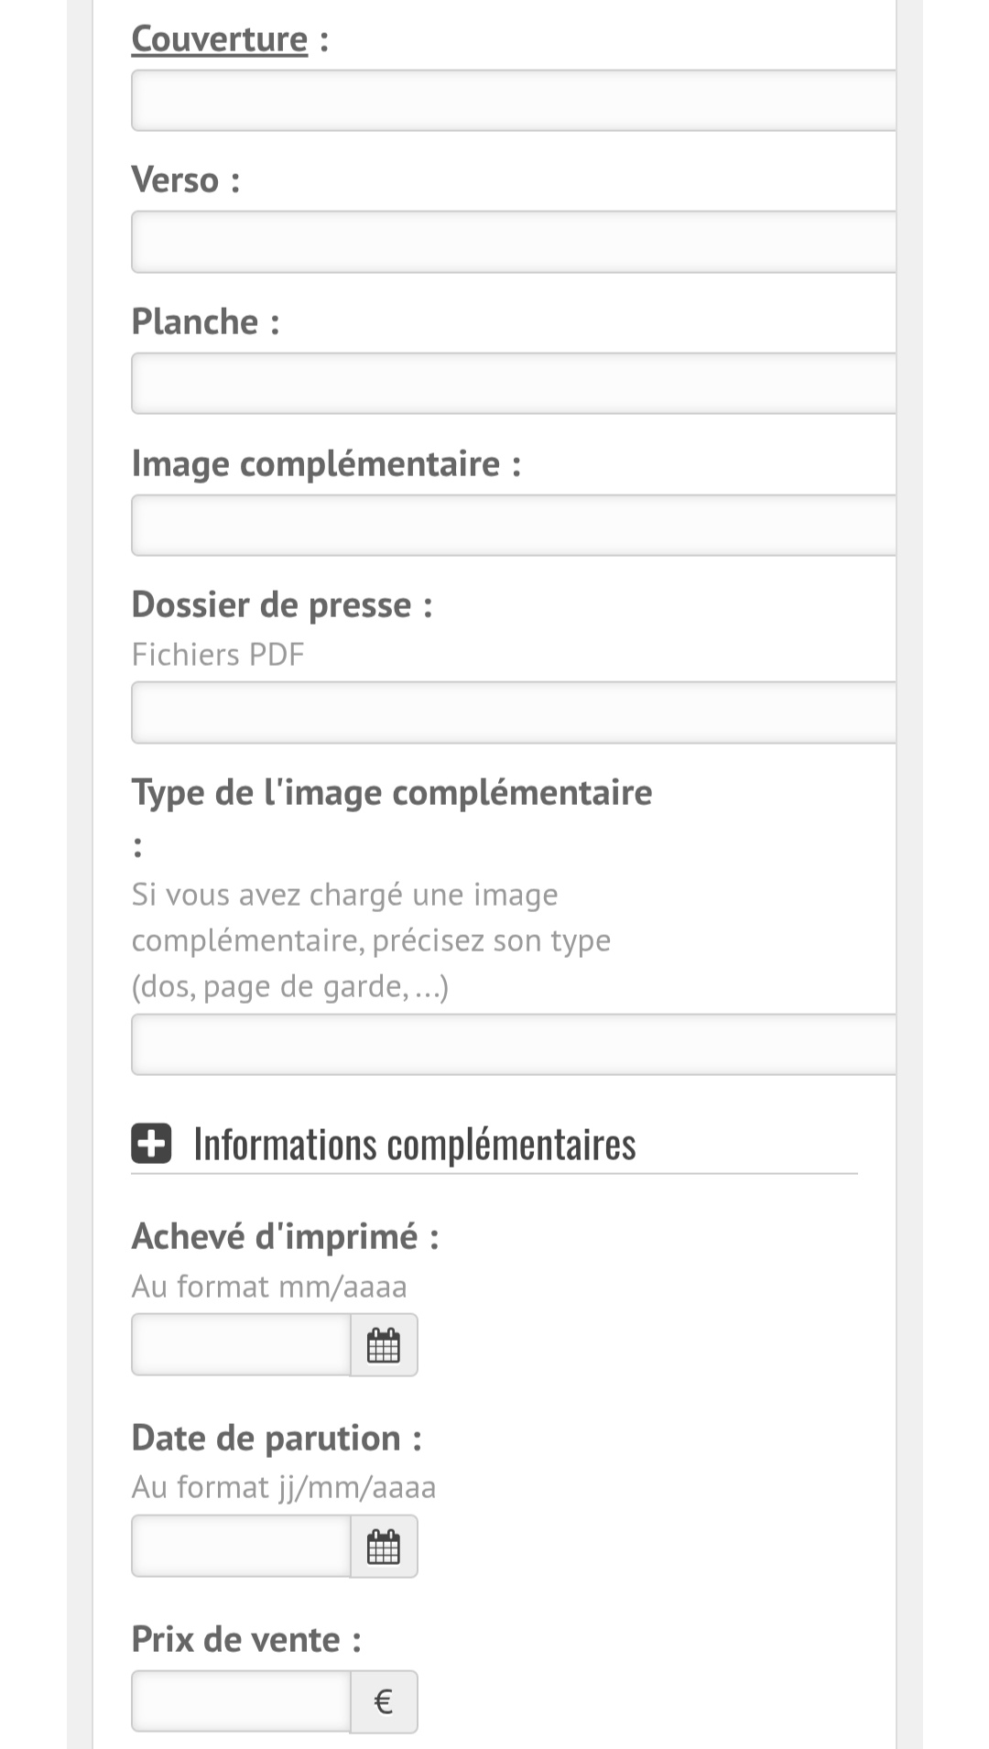Focus the Prix de vente amount input
This screenshot has width=989, height=1749.
[241, 1701]
